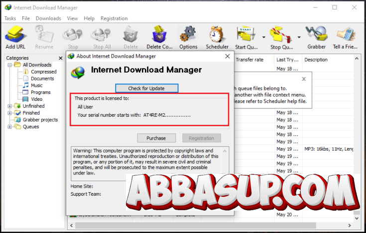Viewport: 366px width, 233px height.
Task: Select the Video category
Action: pos(37,99)
